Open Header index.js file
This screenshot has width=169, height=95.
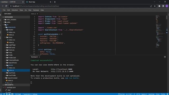coord(11,35)
